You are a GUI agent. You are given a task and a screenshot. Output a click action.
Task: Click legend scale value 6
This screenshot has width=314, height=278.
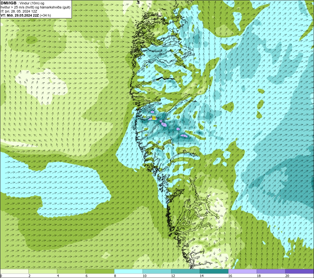(87, 276)
